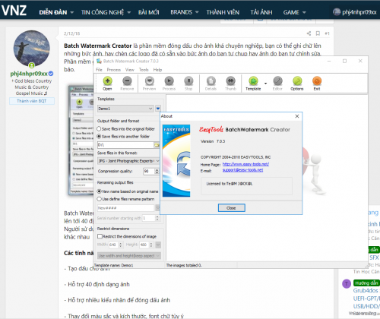Click the output folder path field
This screenshot has height=319, width=380.
coord(125,145)
